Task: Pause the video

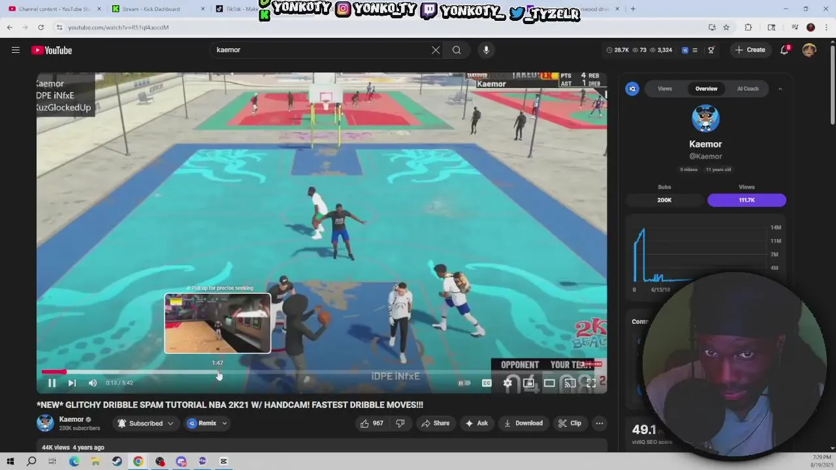Action: click(x=52, y=383)
